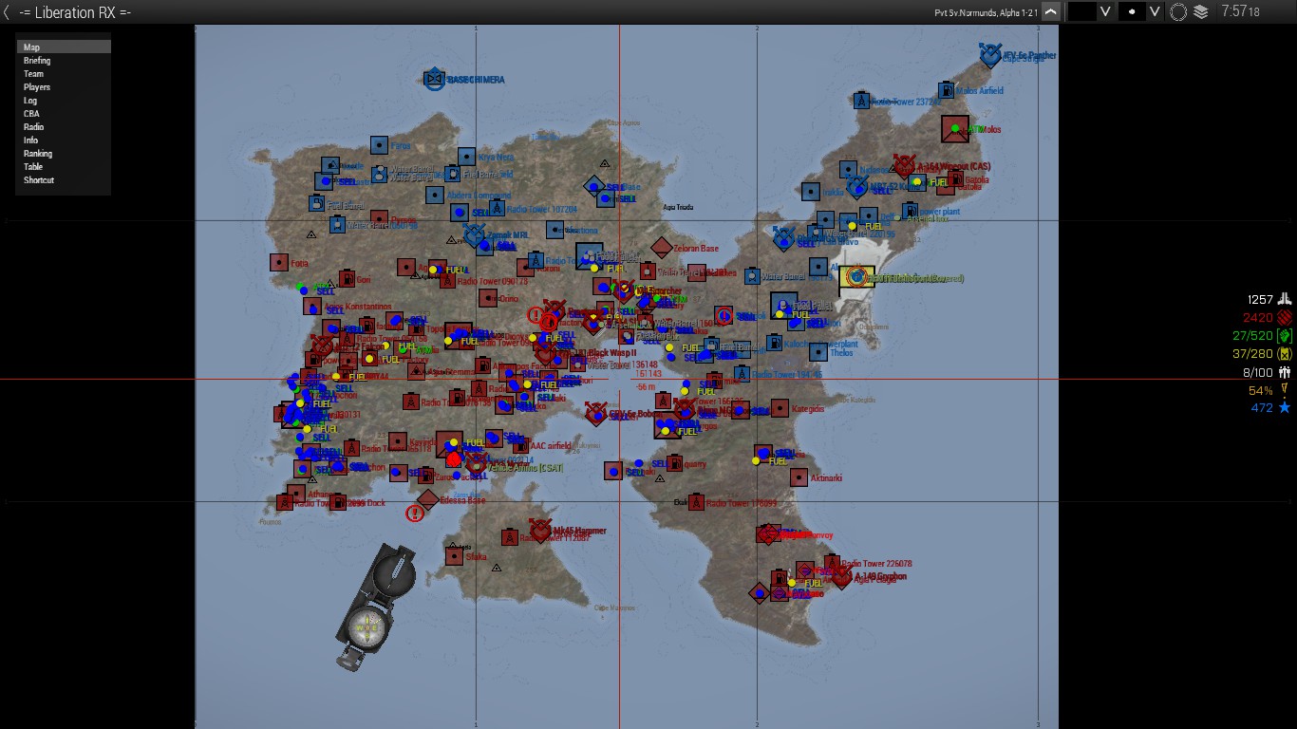Click the Fotia red sector marker
Image resolution: width=1297 pixels, height=729 pixels.
[279, 262]
